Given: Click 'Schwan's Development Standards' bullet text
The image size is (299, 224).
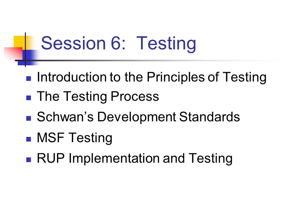Looking at the screenshot, I should tap(138, 117).
